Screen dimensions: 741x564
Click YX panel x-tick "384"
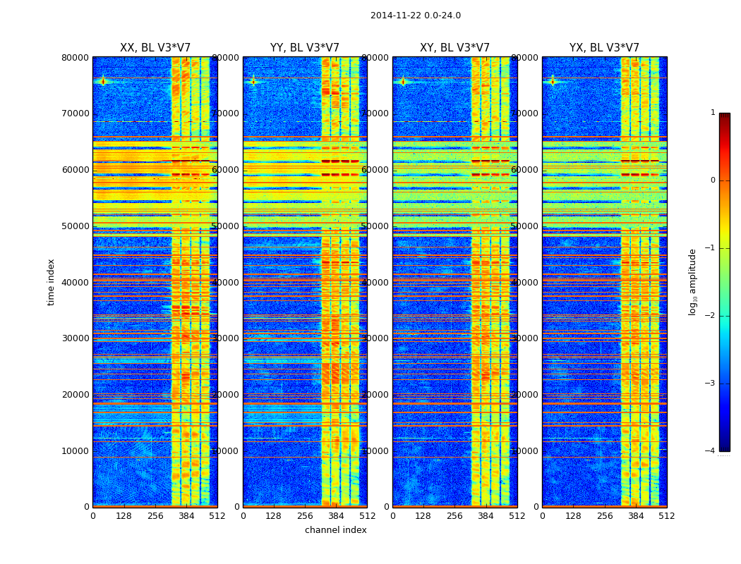pyautogui.click(x=636, y=516)
